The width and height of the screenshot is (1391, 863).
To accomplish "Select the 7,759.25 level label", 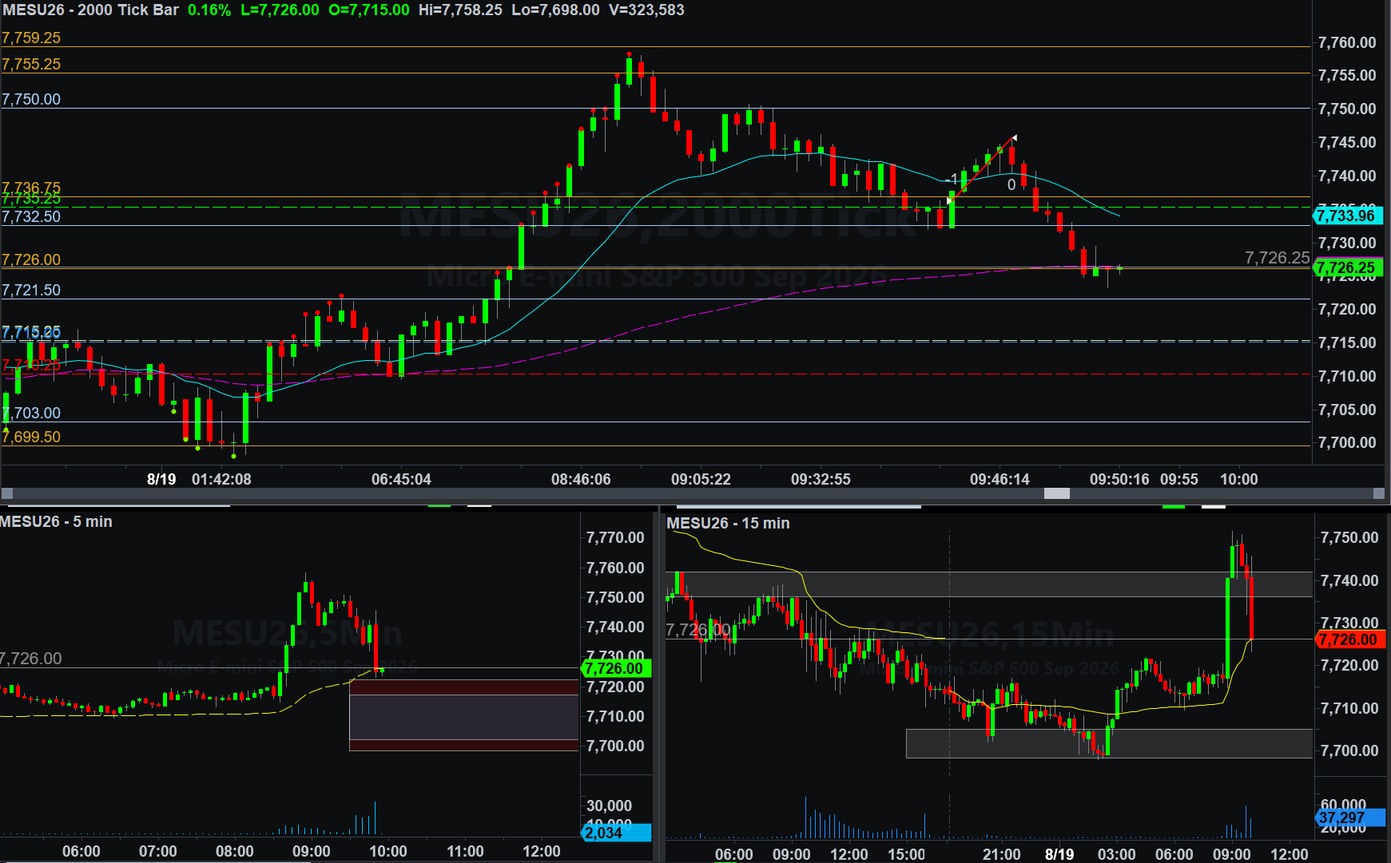I will [x=31, y=38].
